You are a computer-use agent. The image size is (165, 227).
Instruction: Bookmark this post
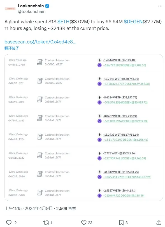[x=121, y=223]
